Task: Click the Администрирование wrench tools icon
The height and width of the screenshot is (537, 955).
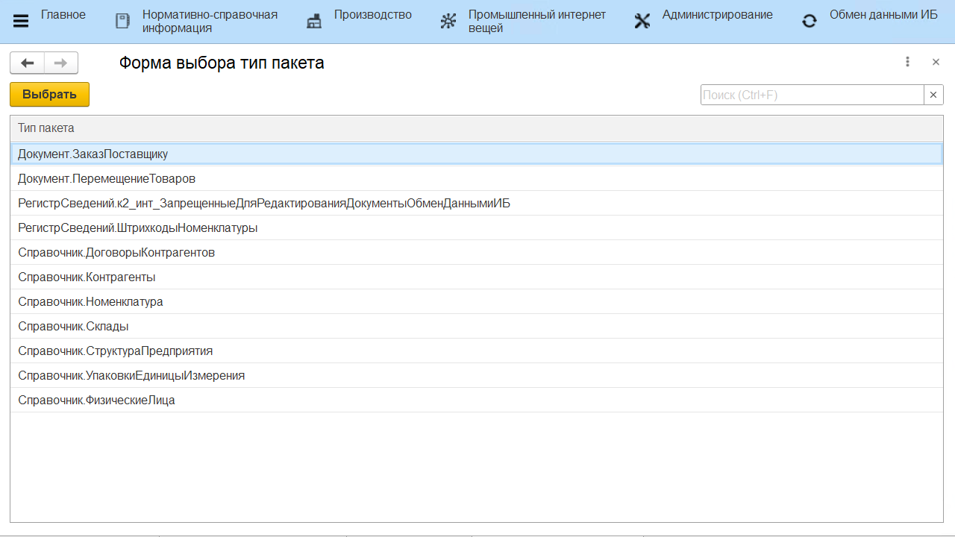Action: [x=642, y=22]
